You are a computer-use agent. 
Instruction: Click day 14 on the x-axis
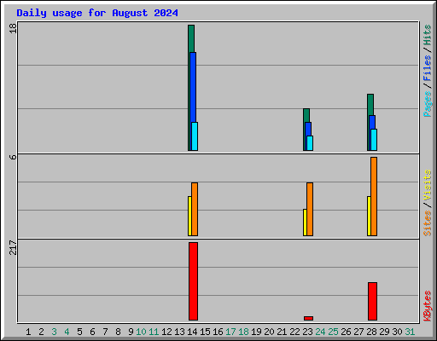point(192,332)
